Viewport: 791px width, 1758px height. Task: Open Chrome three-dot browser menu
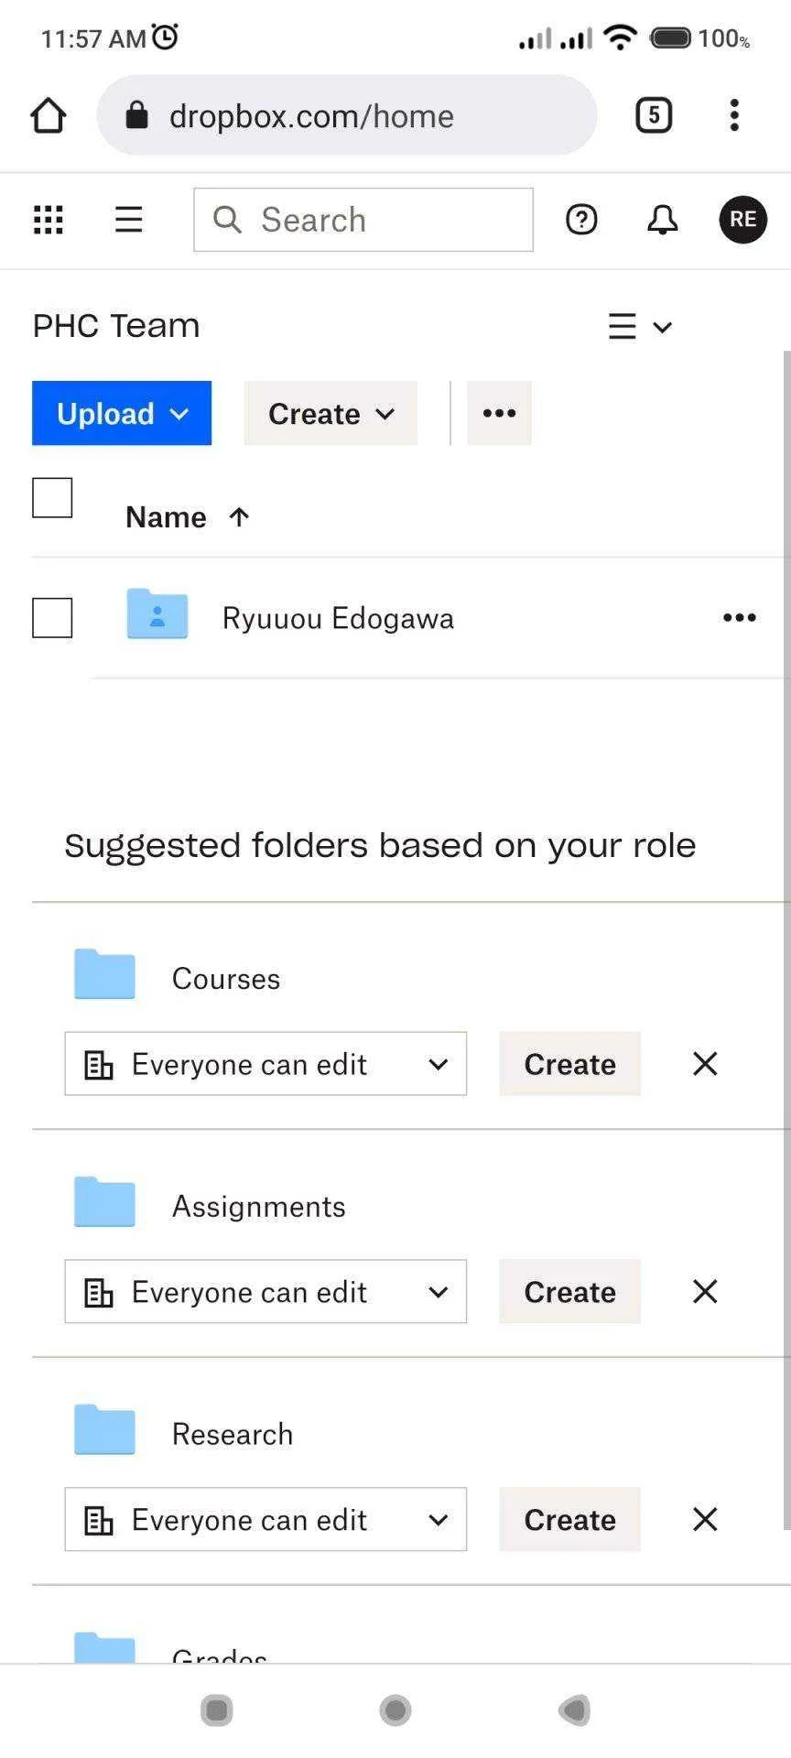[734, 115]
